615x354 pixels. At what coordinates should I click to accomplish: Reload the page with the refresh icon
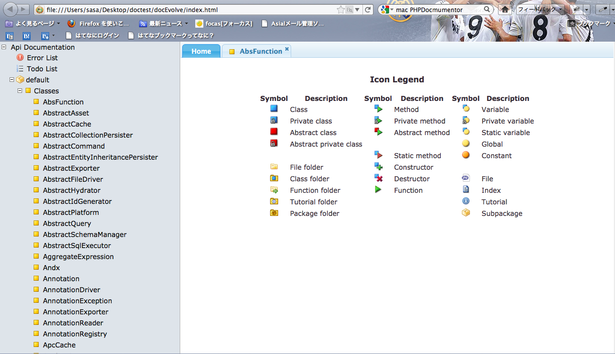coord(368,10)
